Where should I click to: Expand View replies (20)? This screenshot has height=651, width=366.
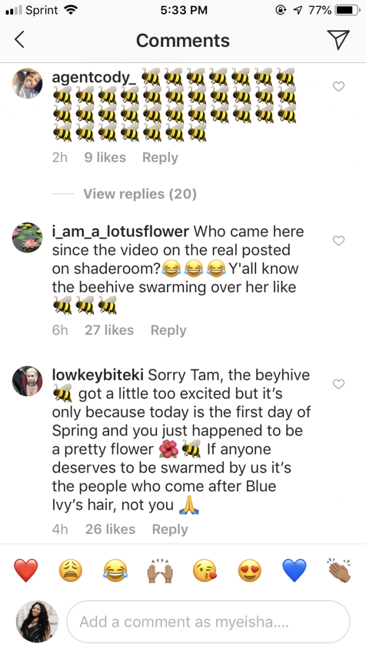pyautogui.click(x=140, y=194)
